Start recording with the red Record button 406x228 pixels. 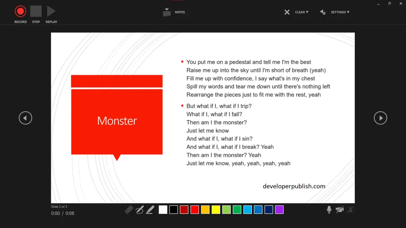coord(21,11)
